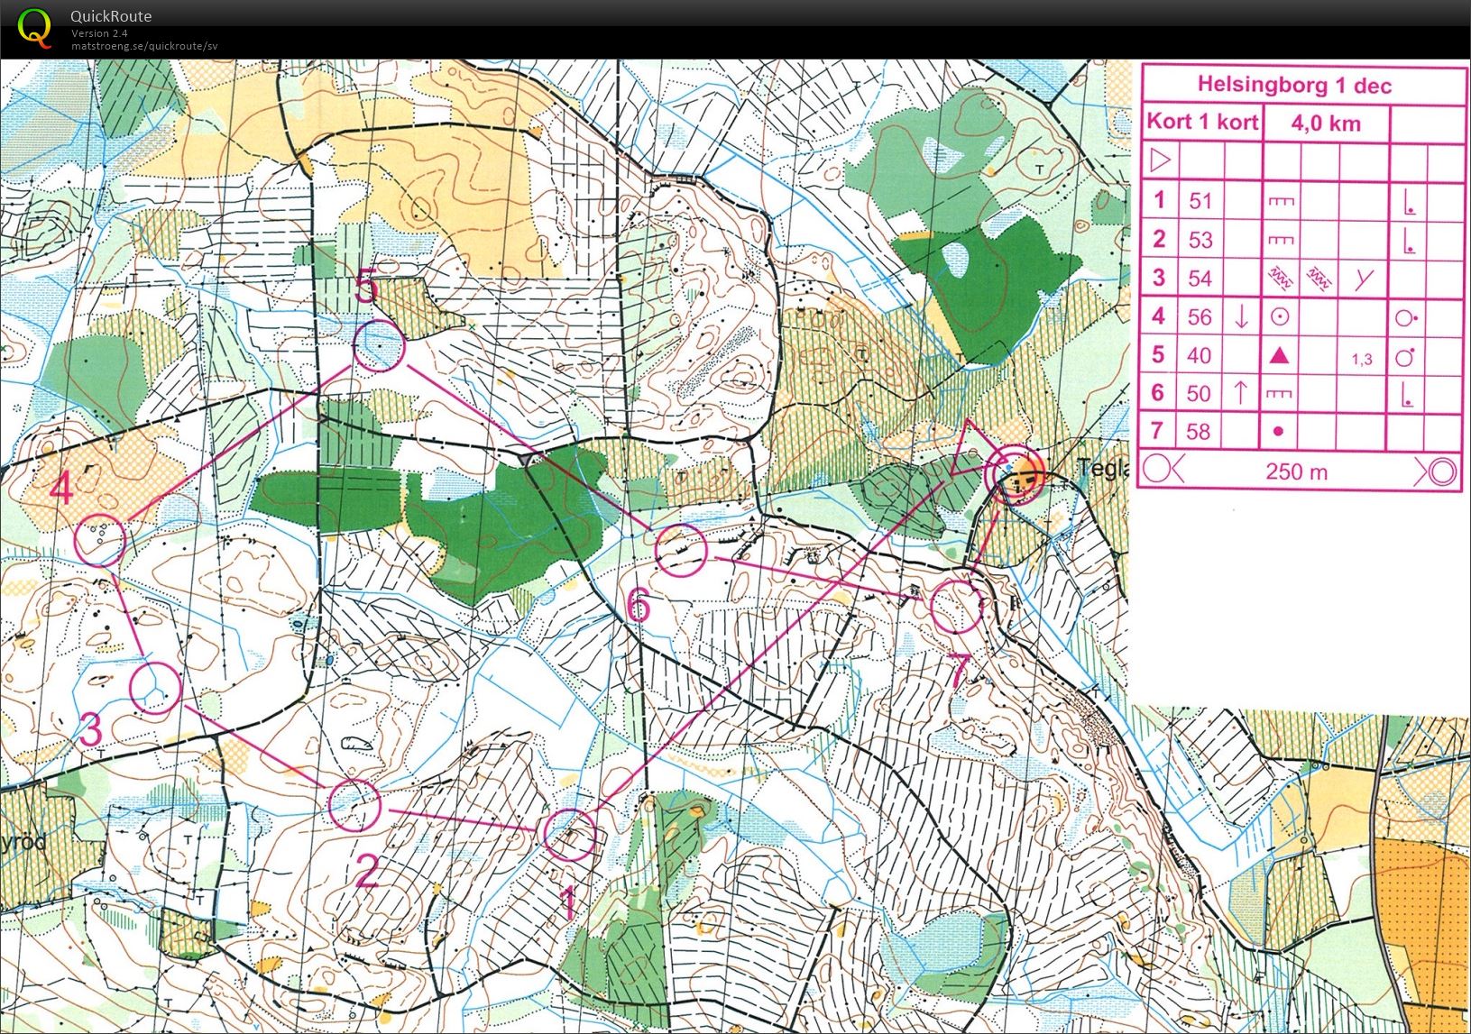The image size is (1471, 1034).
Task: Select control code 50 in row 6
Action: (1200, 394)
